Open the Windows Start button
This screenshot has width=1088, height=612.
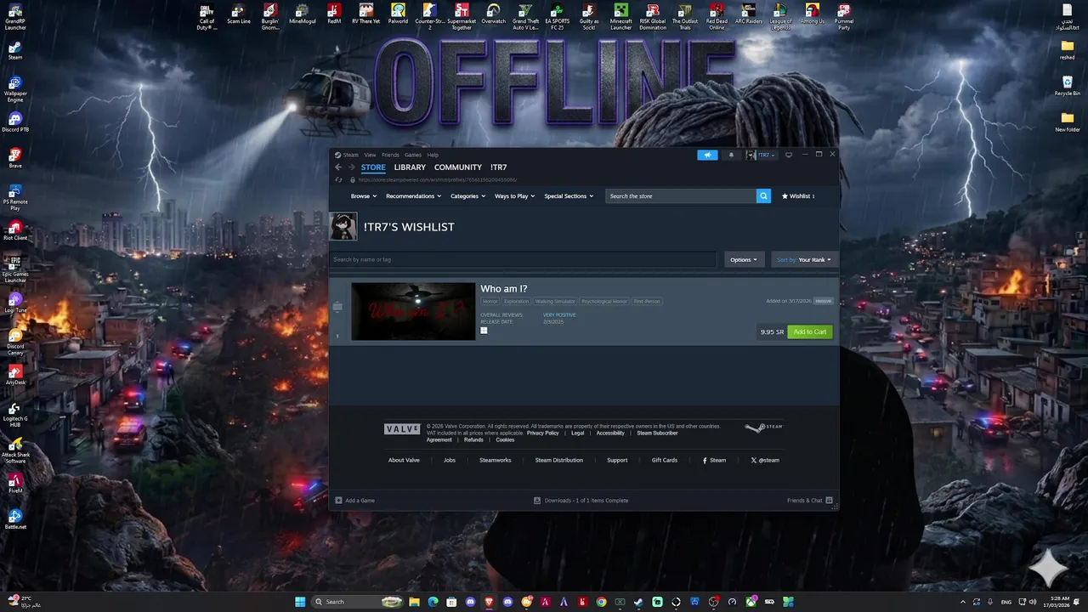(300, 602)
